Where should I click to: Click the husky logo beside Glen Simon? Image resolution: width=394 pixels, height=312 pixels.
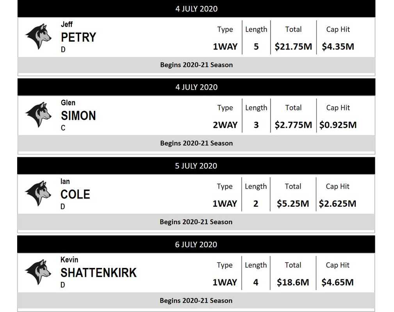38,115
